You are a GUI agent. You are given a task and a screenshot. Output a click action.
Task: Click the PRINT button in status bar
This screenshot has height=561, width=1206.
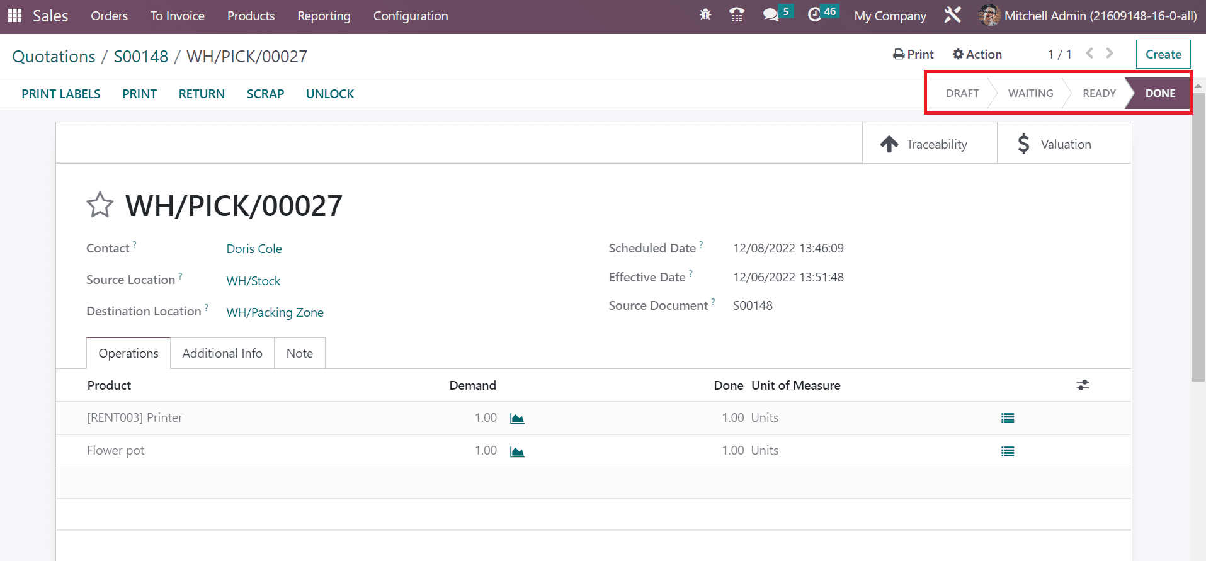139,94
